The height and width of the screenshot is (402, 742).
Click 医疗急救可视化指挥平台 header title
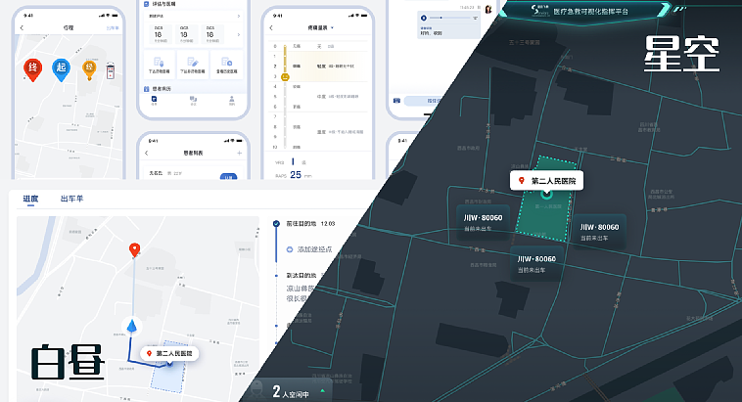click(591, 11)
